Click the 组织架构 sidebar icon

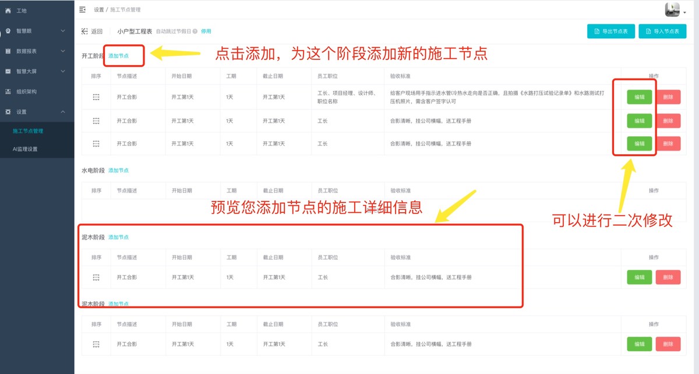[x=8, y=91]
